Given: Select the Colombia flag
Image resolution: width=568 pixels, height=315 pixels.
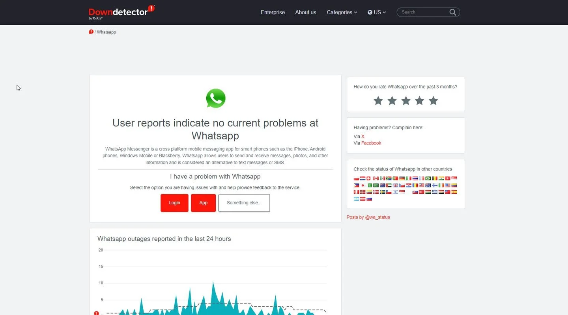Looking at the screenshot, I should (x=454, y=185).
